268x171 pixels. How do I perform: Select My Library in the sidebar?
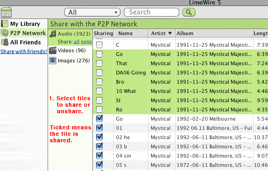[x=24, y=24]
